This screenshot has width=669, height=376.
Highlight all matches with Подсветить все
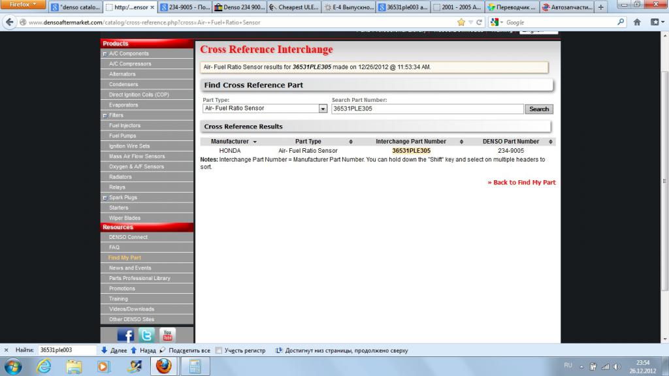point(185,350)
